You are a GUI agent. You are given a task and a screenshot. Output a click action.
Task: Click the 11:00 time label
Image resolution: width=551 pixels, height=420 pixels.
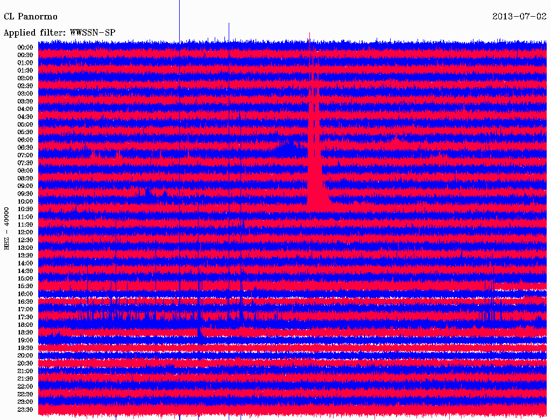point(25,216)
